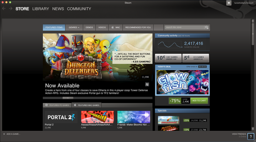
Task: Open luciantodea's Account menu
Action: (x=244, y=3)
